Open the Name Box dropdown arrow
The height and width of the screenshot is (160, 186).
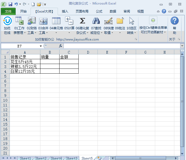pyautogui.click(x=41, y=46)
